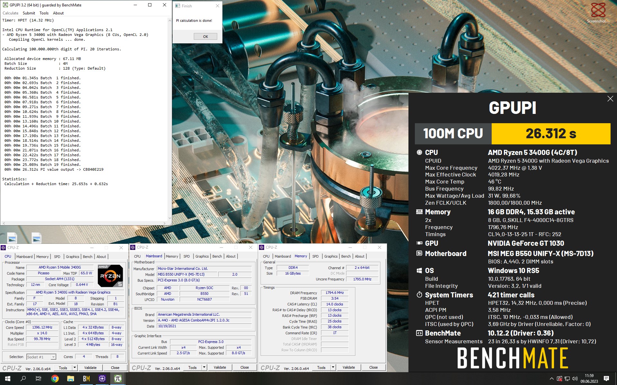Switch to BenchMate app in taskbar
The image size is (617, 385).
click(86, 379)
